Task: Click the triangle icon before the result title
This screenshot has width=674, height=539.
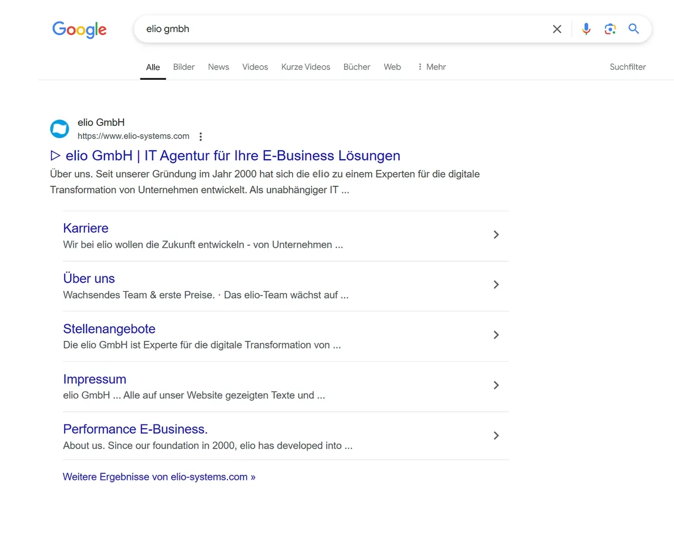Action: (55, 155)
